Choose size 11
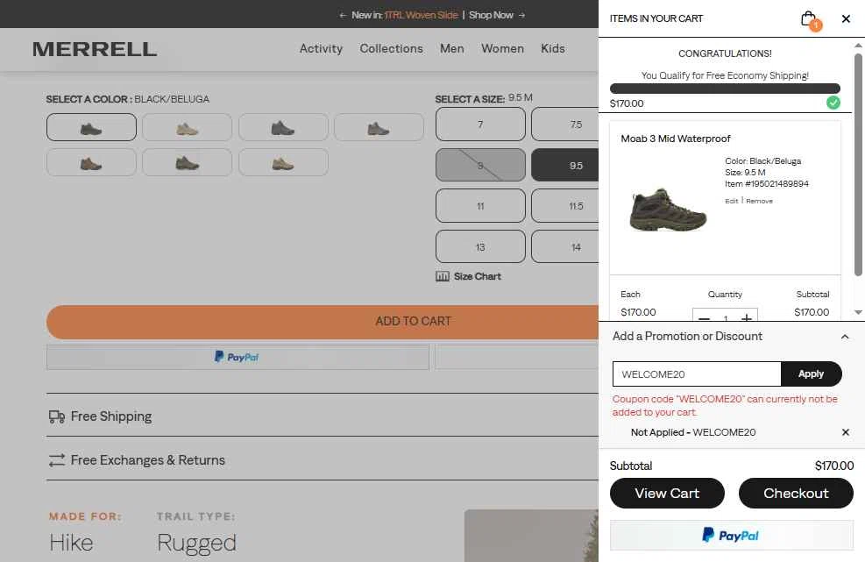Viewport: 865px width, 562px height. 480,206
